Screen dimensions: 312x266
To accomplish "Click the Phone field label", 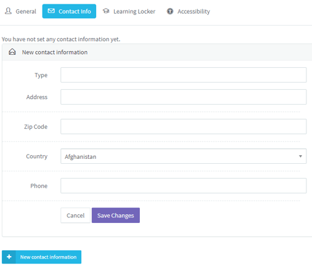I will (x=39, y=186).
